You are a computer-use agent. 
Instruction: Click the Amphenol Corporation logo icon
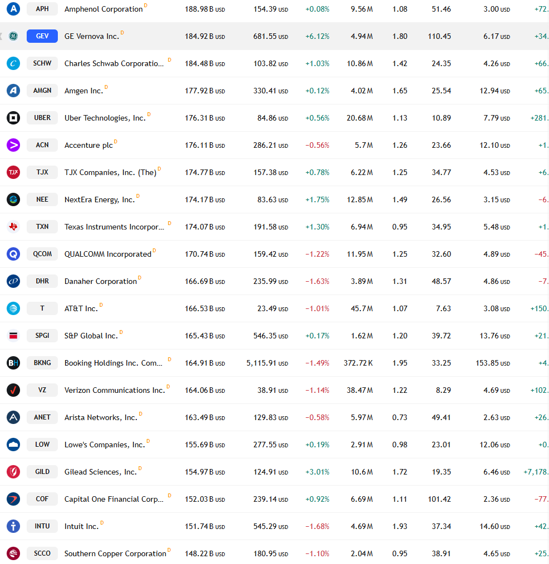pyautogui.click(x=13, y=9)
